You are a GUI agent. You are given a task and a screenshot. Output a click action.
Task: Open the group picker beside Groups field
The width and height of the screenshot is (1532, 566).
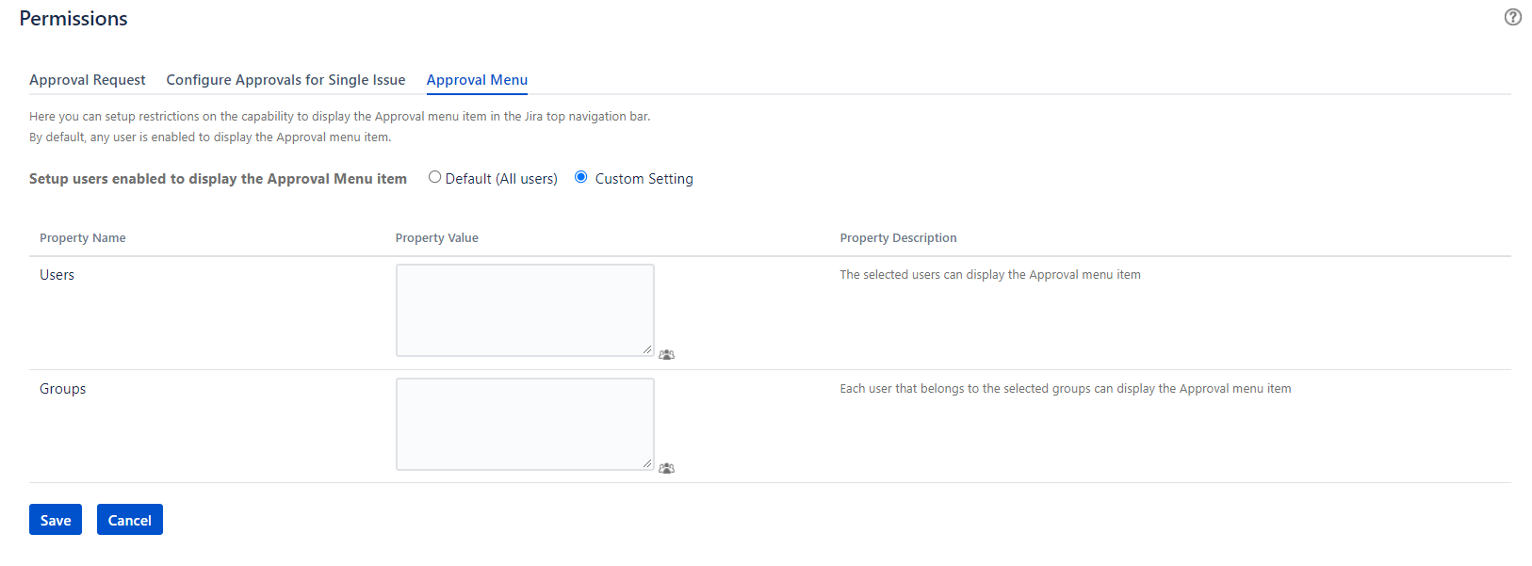pyautogui.click(x=666, y=468)
